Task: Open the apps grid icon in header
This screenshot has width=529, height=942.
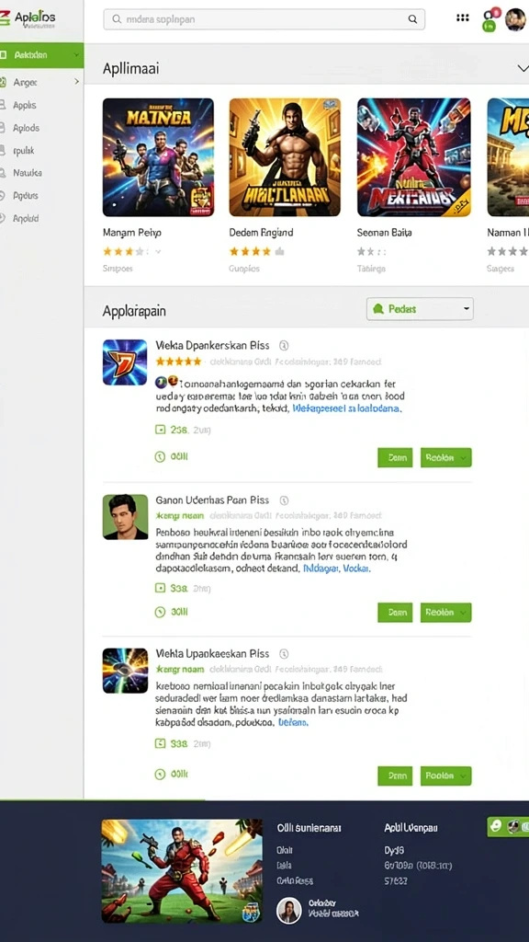Action: tap(463, 18)
